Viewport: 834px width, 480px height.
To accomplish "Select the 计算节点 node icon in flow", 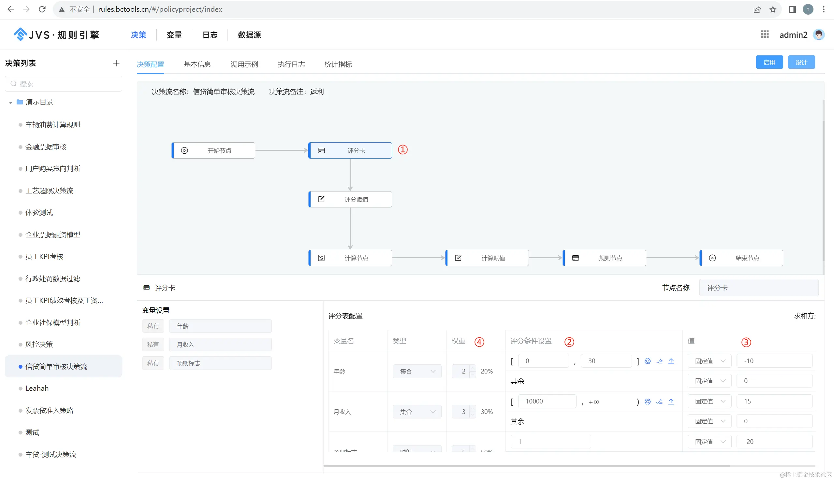I will 321,258.
